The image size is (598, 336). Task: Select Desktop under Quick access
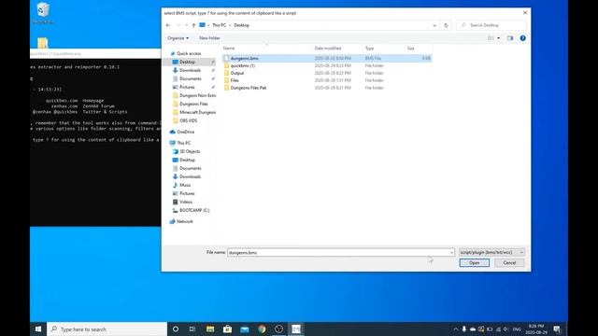tap(187, 62)
